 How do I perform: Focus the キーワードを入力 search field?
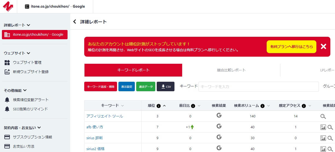259,87
